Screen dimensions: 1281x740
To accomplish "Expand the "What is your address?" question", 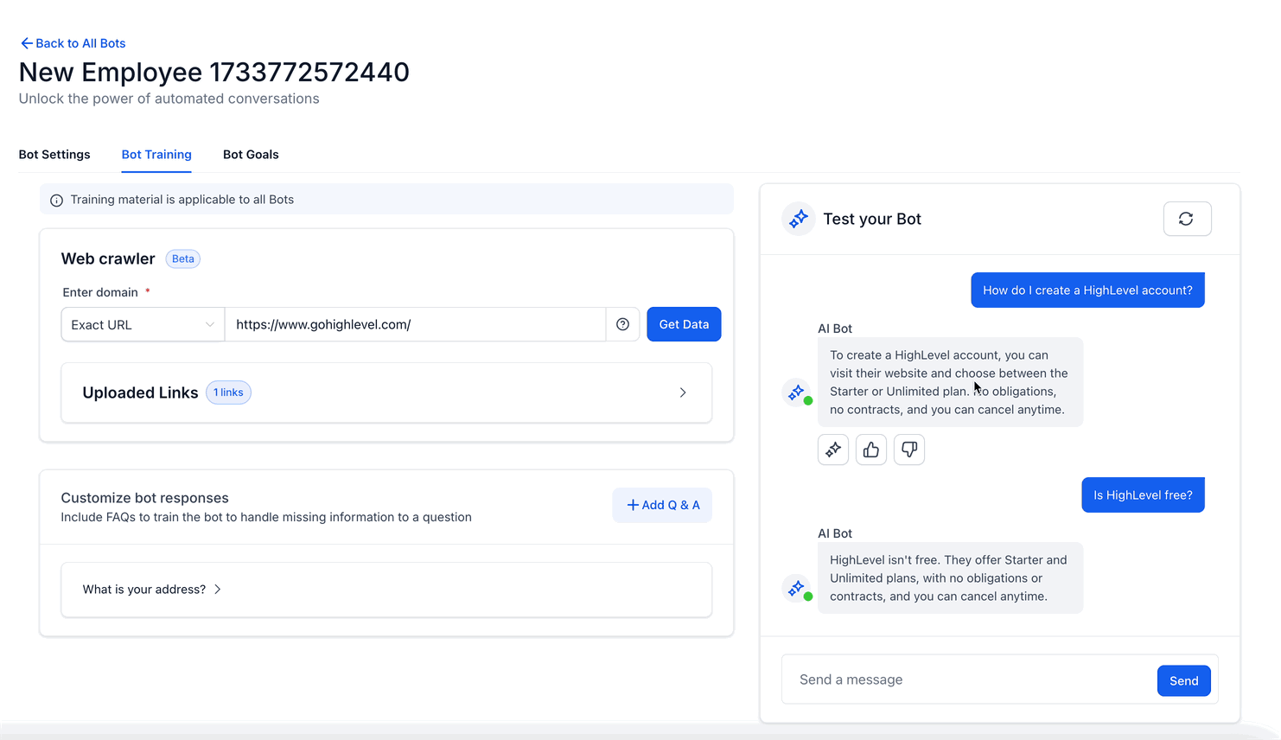I will coord(152,590).
